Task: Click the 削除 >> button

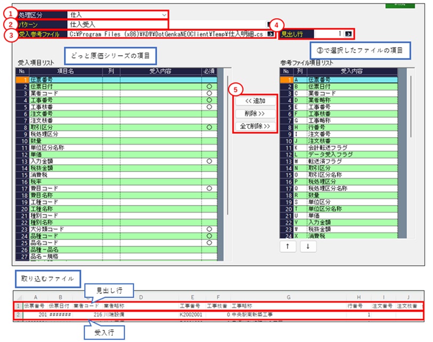Action: pos(255,113)
